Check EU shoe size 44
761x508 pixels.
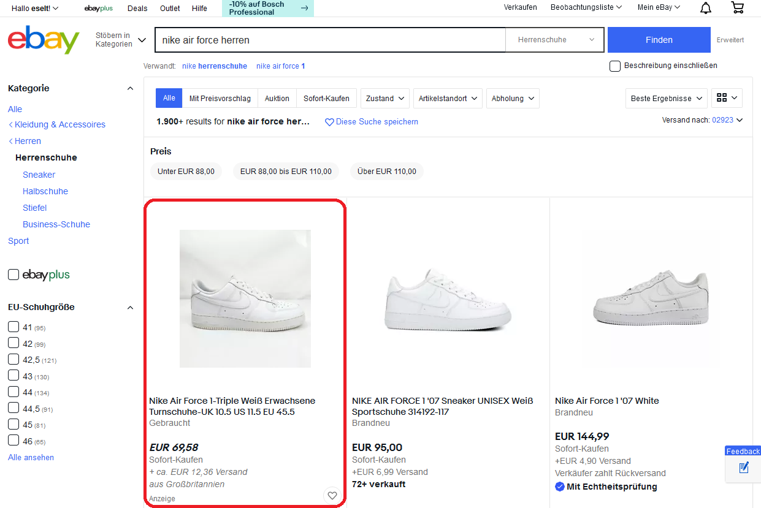click(x=13, y=392)
